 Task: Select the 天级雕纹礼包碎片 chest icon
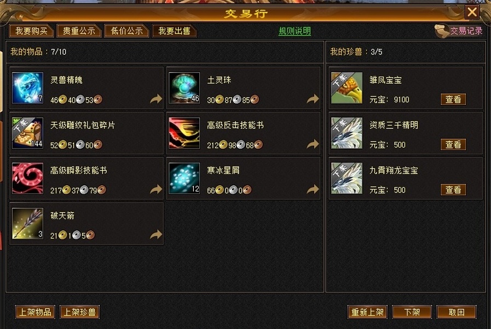coord(27,133)
